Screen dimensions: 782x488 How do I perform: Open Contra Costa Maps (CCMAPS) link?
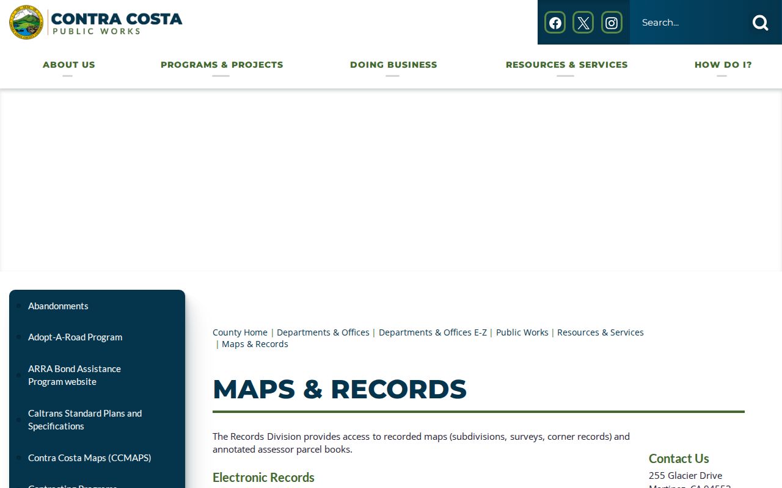click(90, 457)
